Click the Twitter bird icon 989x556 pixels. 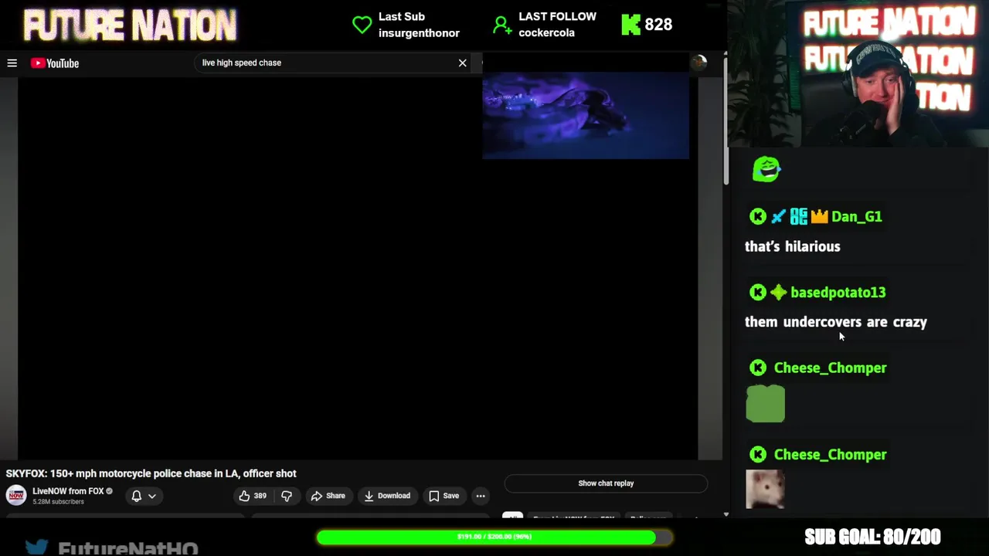36,548
